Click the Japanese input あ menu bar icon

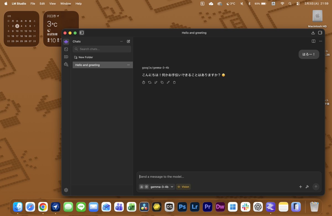point(273,4)
